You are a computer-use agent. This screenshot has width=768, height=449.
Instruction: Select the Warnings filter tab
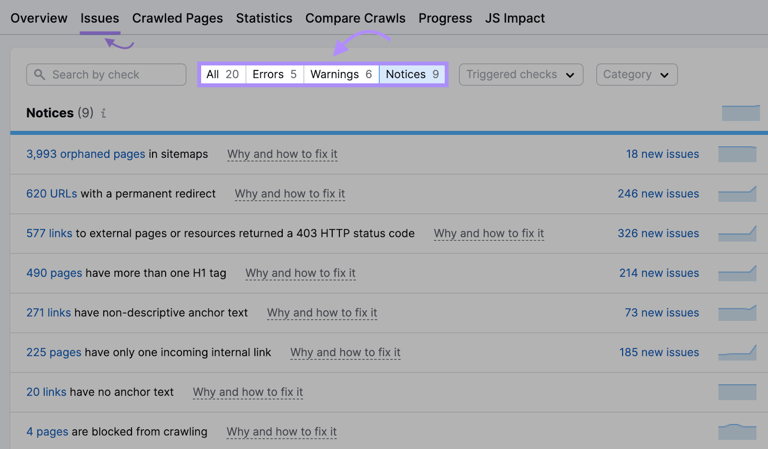click(x=341, y=74)
